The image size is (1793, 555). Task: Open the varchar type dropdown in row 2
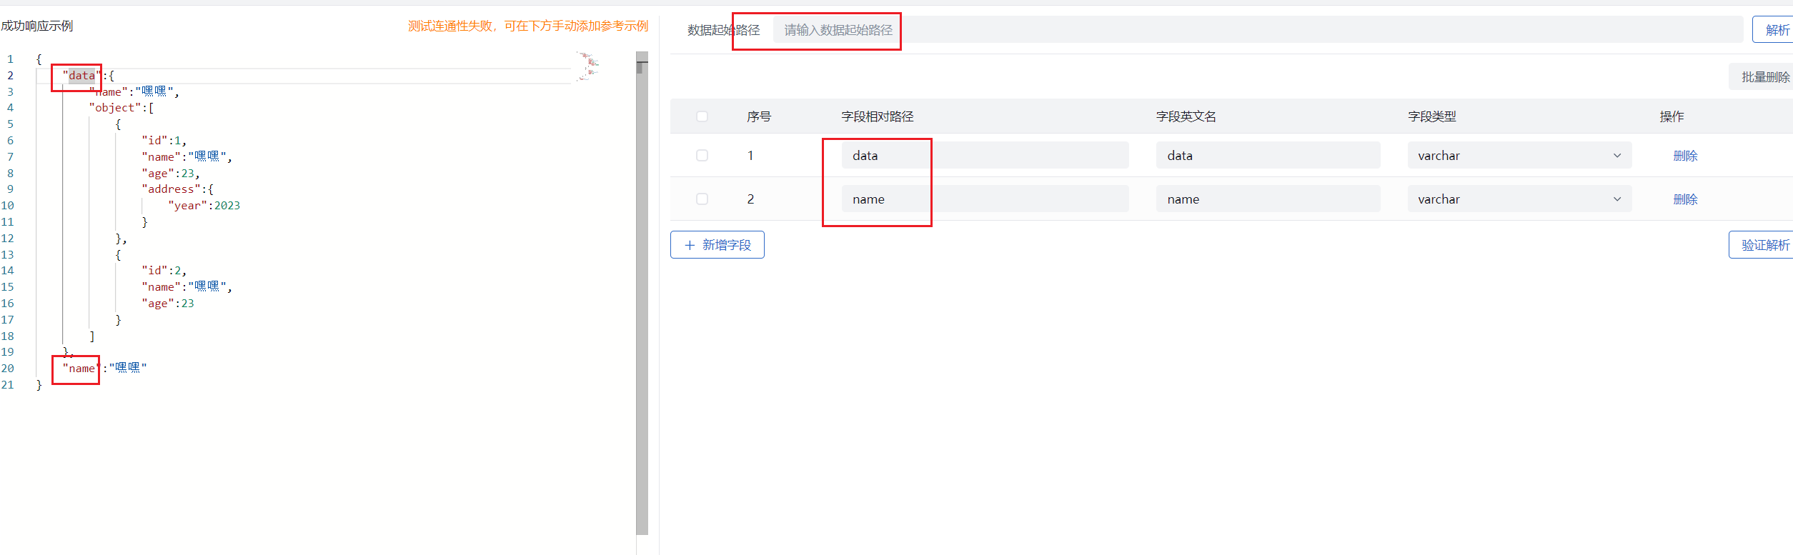pos(1519,199)
